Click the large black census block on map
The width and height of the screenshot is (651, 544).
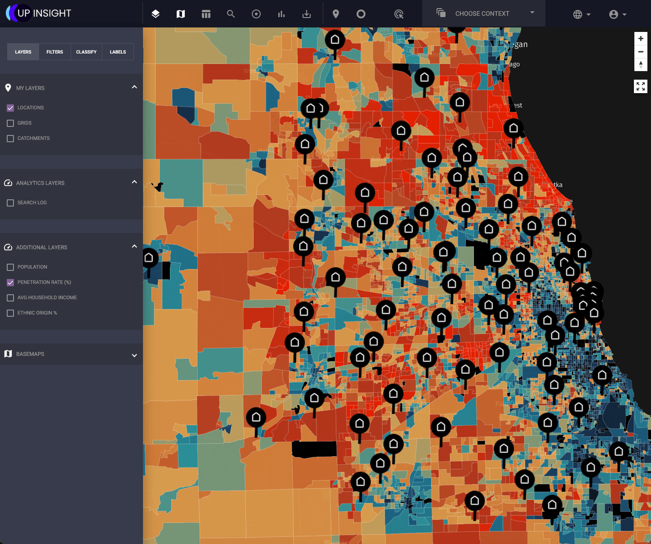[314, 449]
